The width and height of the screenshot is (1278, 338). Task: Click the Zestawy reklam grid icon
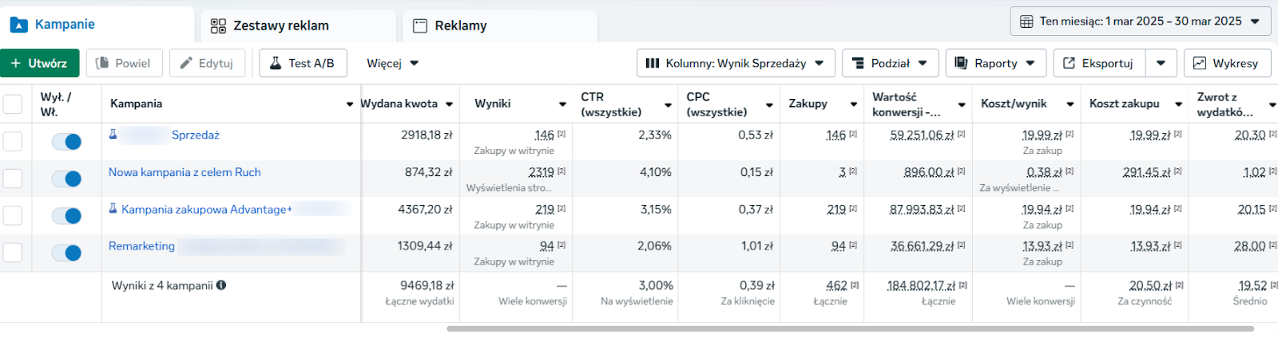pos(218,26)
